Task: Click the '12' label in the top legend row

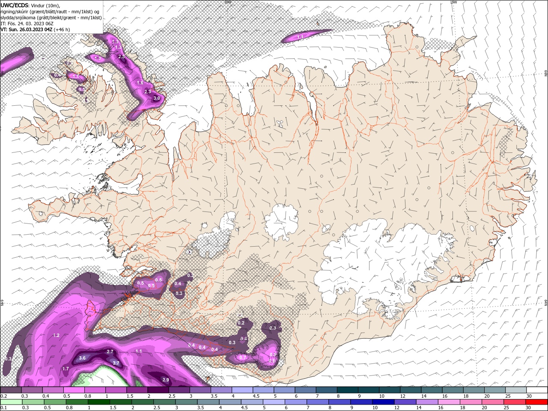Action: (404, 396)
